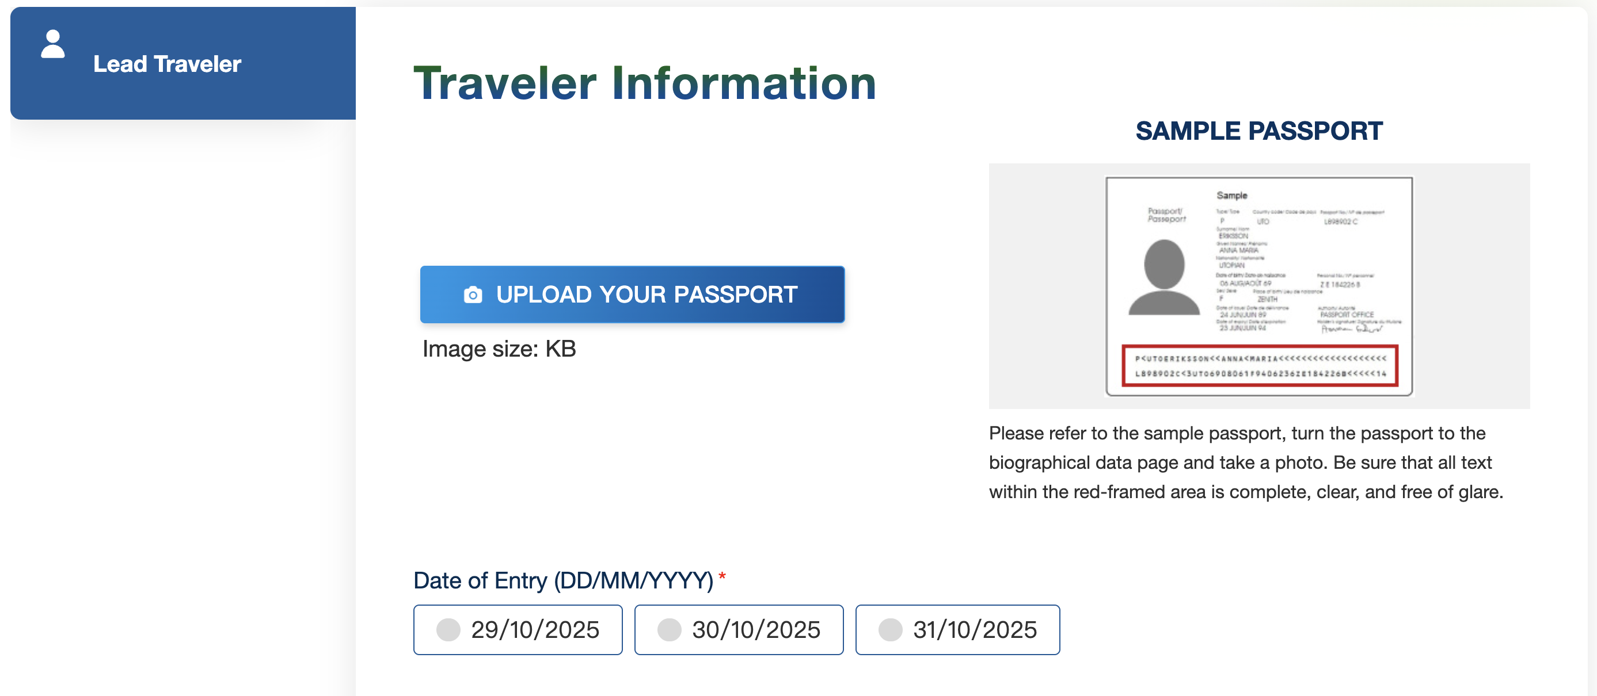
Task: Click the SAMPLE PASSPORT heading
Action: [x=1258, y=131]
